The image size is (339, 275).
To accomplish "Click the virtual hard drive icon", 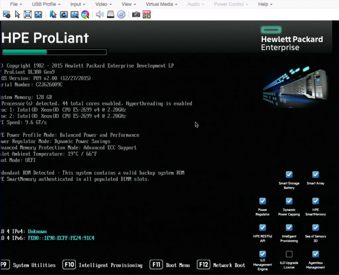I will [111, 15].
